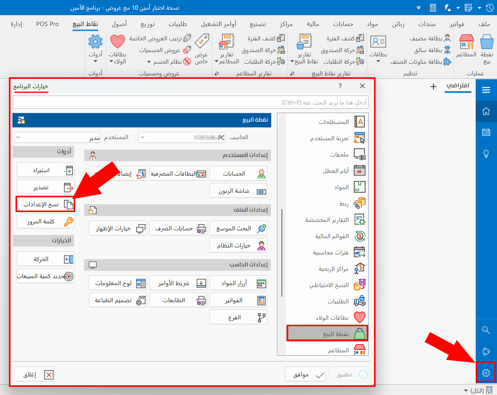Select the عرض خاص special offer icon
Viewport: 497px width, 395px height.
click(202, 47)
